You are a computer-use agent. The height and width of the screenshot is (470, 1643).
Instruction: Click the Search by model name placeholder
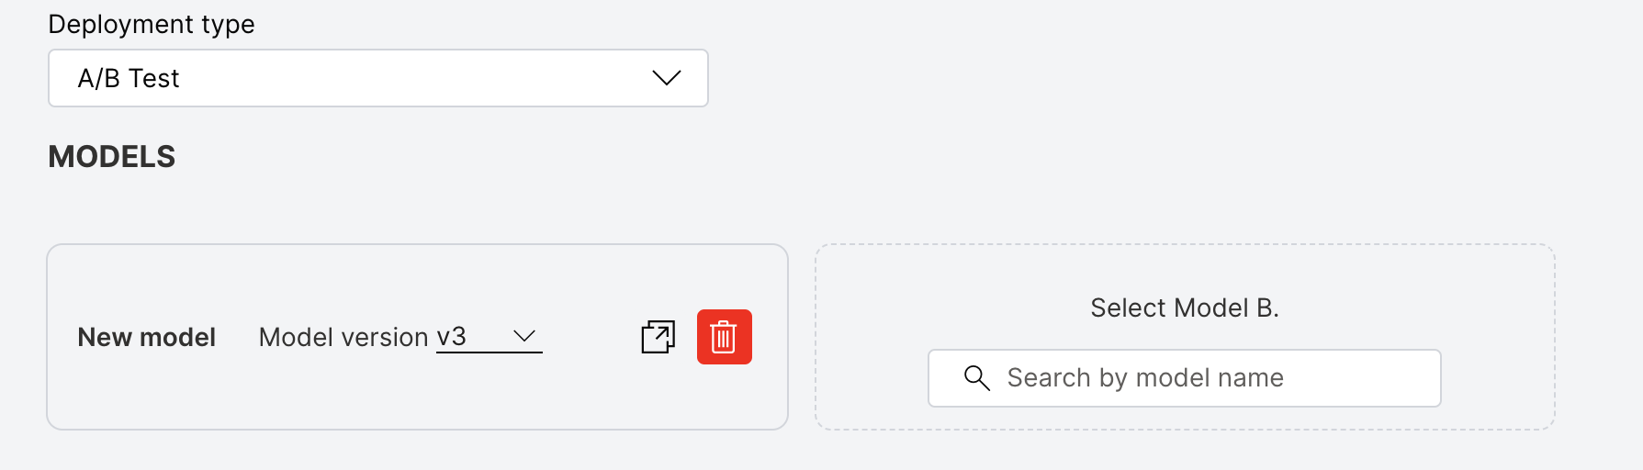[x=1145, y=377]
